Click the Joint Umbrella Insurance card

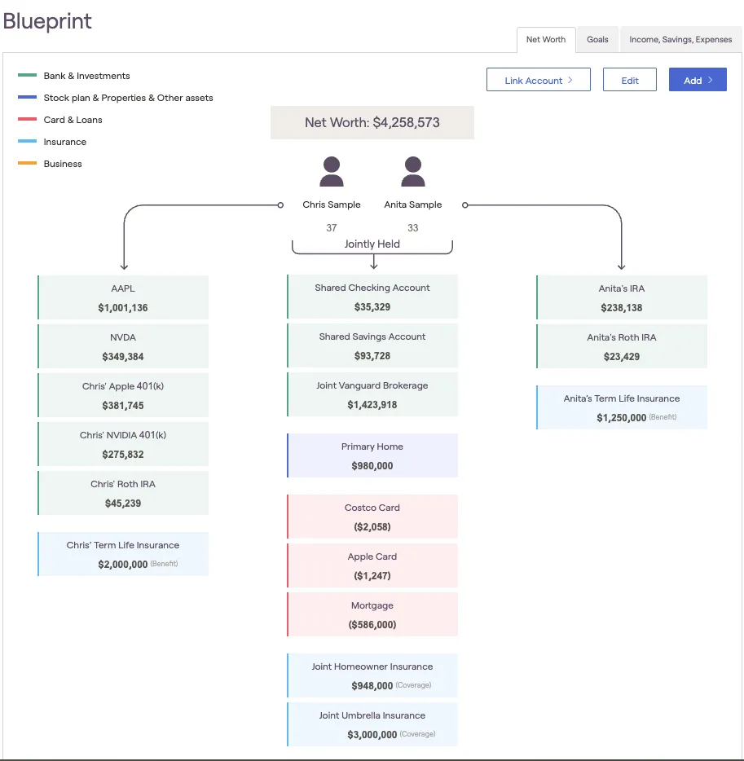372,724
